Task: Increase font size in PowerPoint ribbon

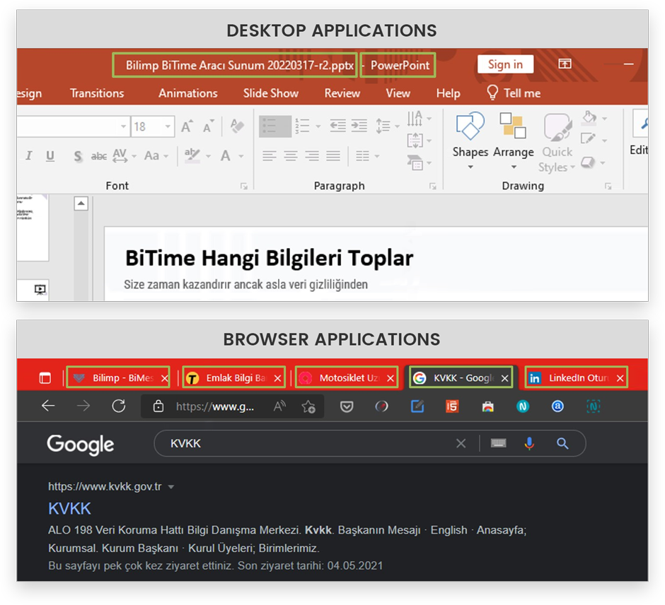Action: click(187, 126)
